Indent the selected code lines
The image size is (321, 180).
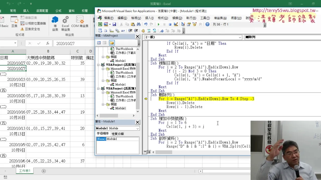[130, 31]
